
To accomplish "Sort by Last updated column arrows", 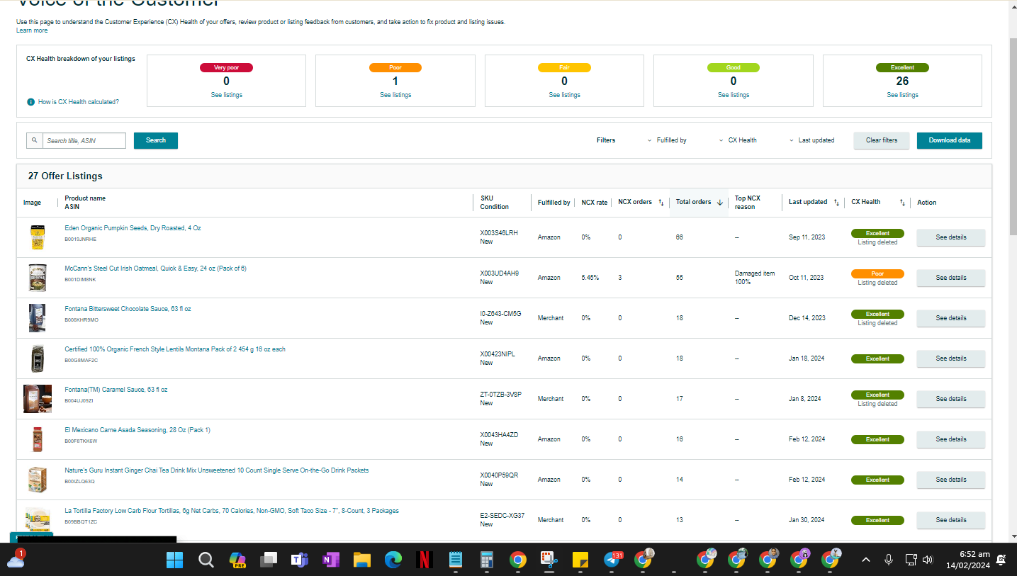I will point(836,203).
